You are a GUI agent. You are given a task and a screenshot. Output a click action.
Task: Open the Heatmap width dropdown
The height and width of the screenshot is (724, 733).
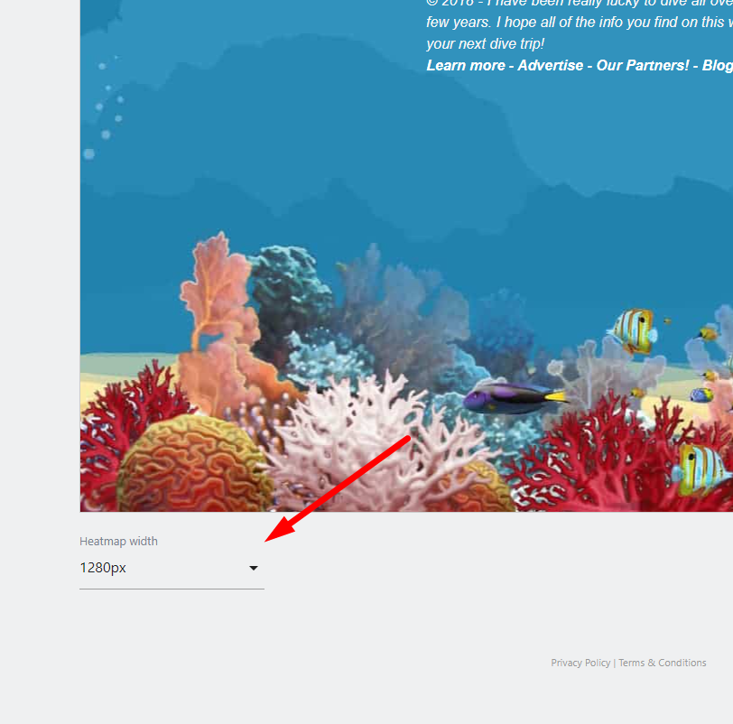coord(171,568)
